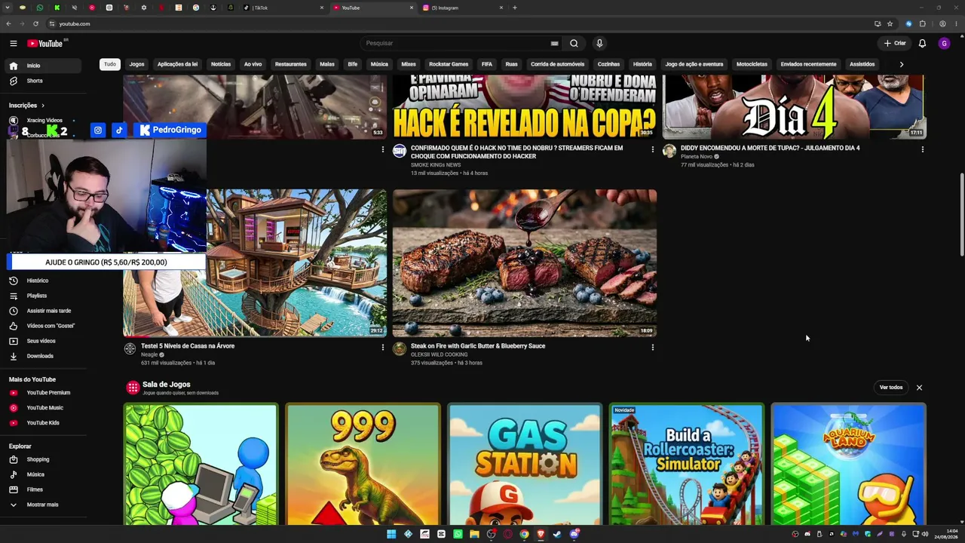Open Música under Explorar
Screen dimensions: 965x543
pyautogui.click(x=41, y=474)
